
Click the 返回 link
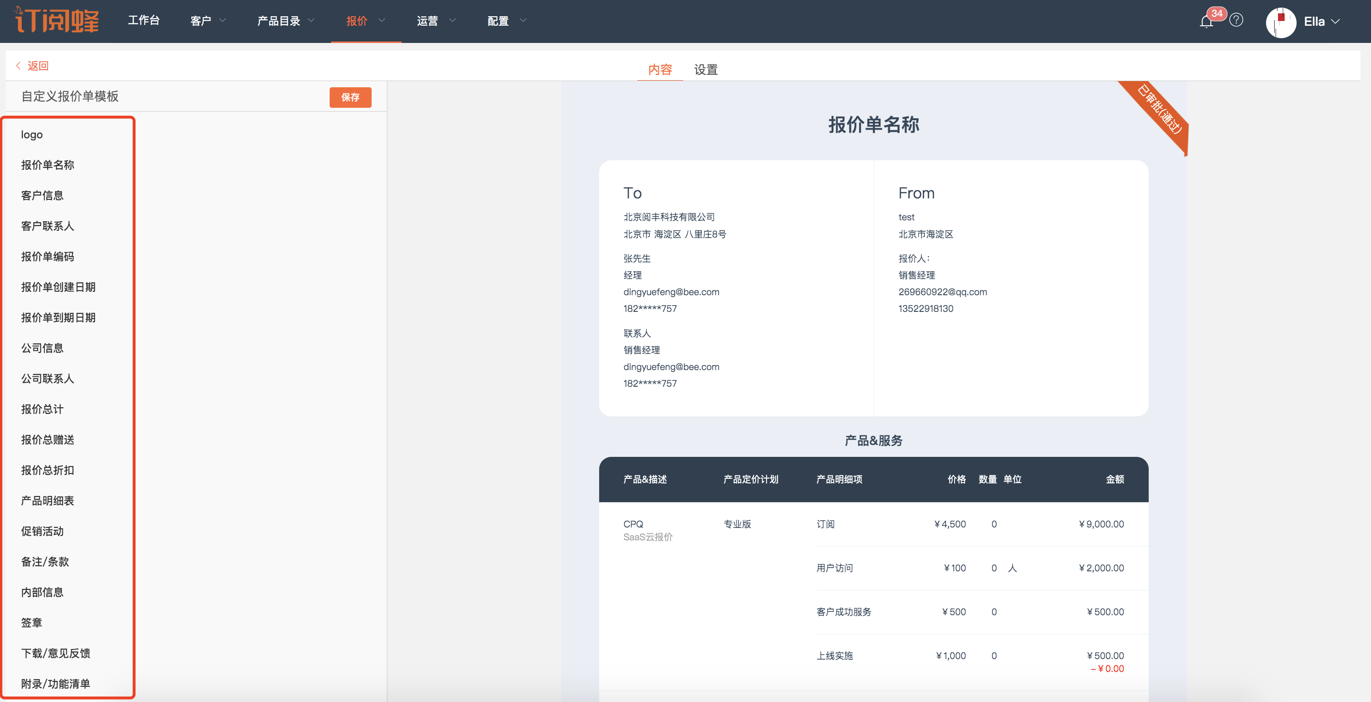[x=38, y=65]
